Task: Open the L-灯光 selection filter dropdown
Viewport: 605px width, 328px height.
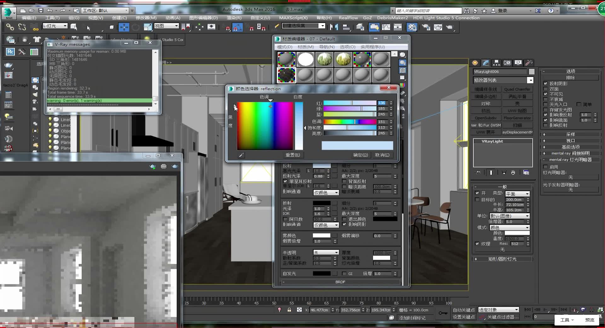Action: [55, 26]
